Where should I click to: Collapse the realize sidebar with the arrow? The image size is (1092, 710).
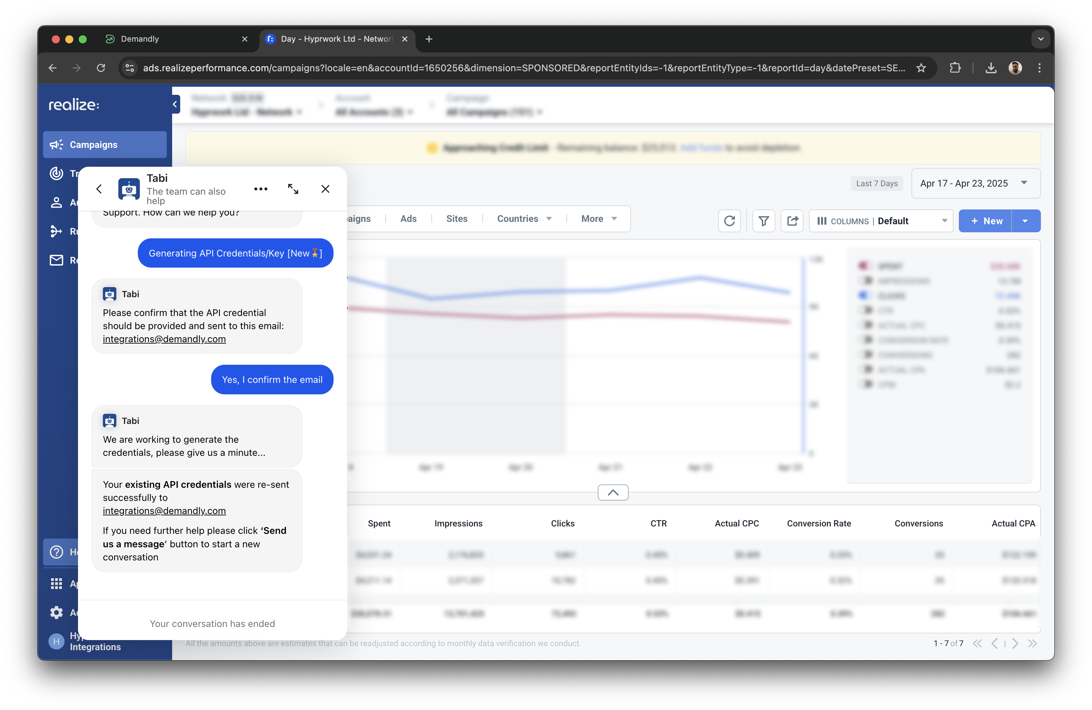click(x=175, y=105)
